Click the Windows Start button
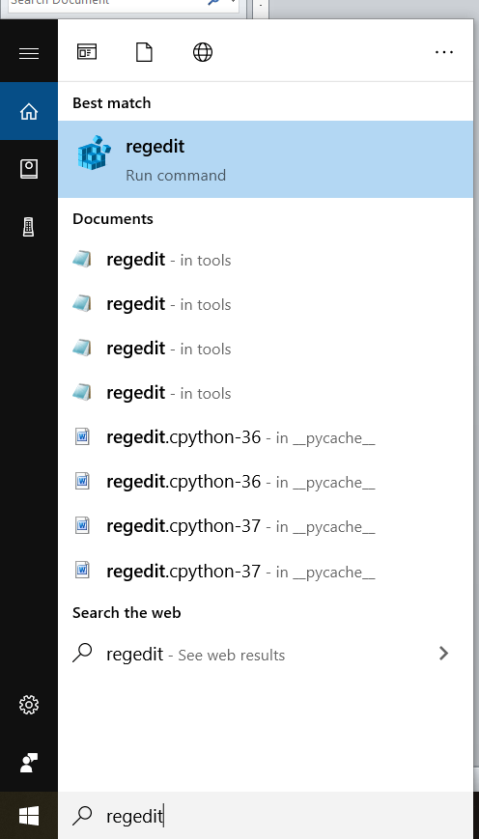The image size is (479, 839). (29, 816)
